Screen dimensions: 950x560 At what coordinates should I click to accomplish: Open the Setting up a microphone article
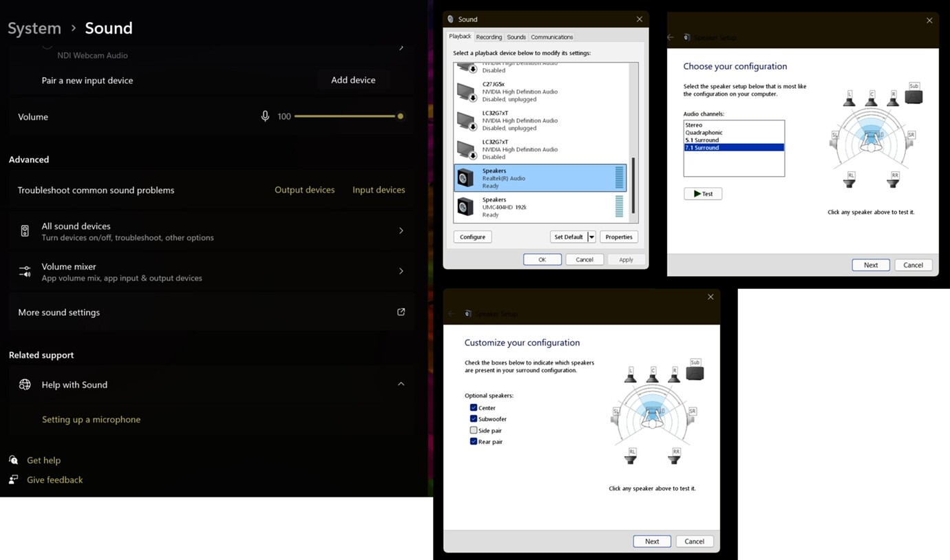click(x=91, y=419)
